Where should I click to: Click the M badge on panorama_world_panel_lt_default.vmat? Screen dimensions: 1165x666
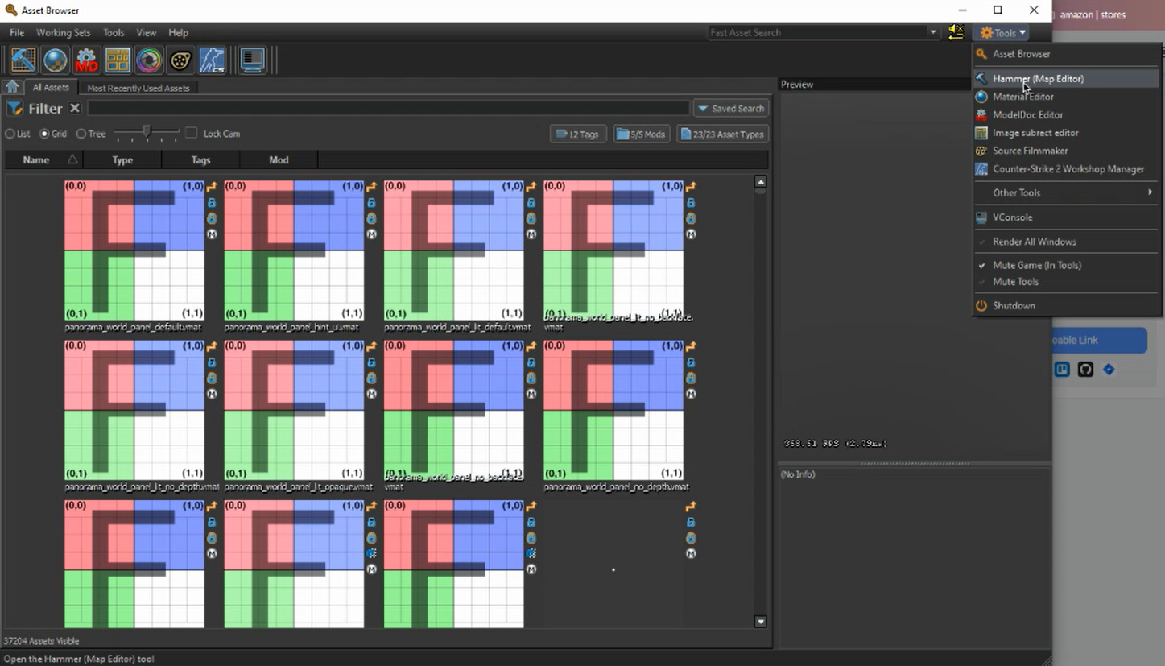point(531,234)
